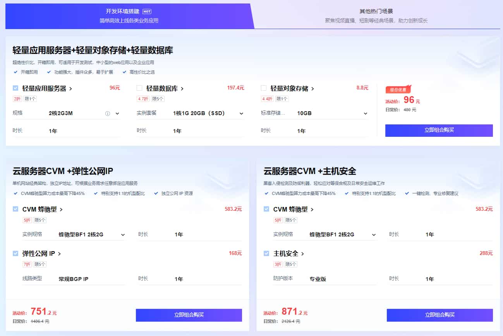Click 立即组合购买 for CVM+主机安全 combo

pyautogui.click(x=439, y=315)
